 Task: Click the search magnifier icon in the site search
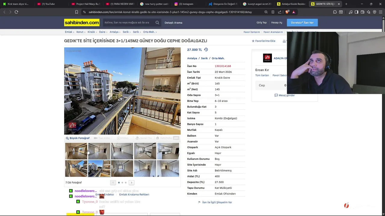coord(157,22)
